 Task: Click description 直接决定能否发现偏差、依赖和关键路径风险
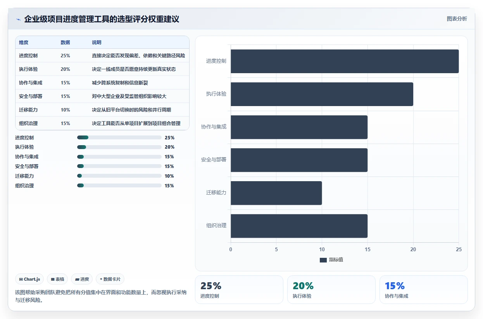(x=138, y=56)
